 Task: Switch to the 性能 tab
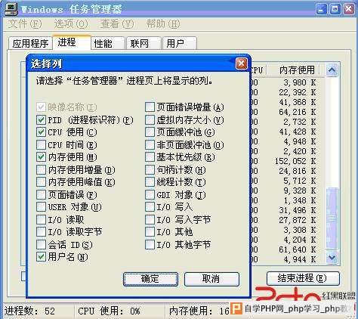click(x=108, y=43)
